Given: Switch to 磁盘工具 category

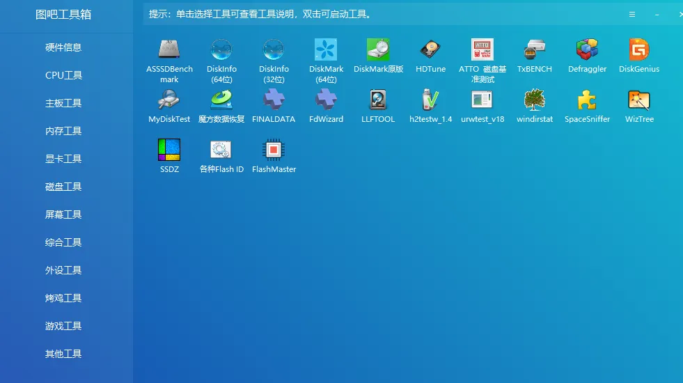Looking at the screenshot, I should [63, 187].
